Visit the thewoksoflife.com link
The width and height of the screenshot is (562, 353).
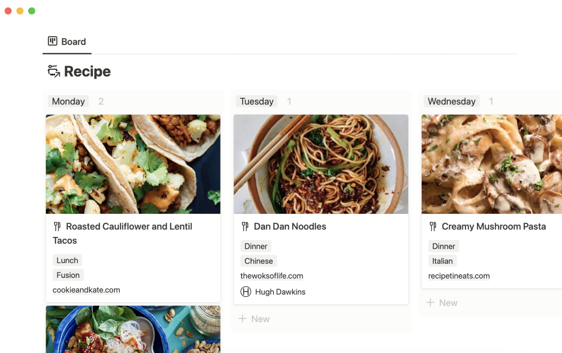point(272,276)
